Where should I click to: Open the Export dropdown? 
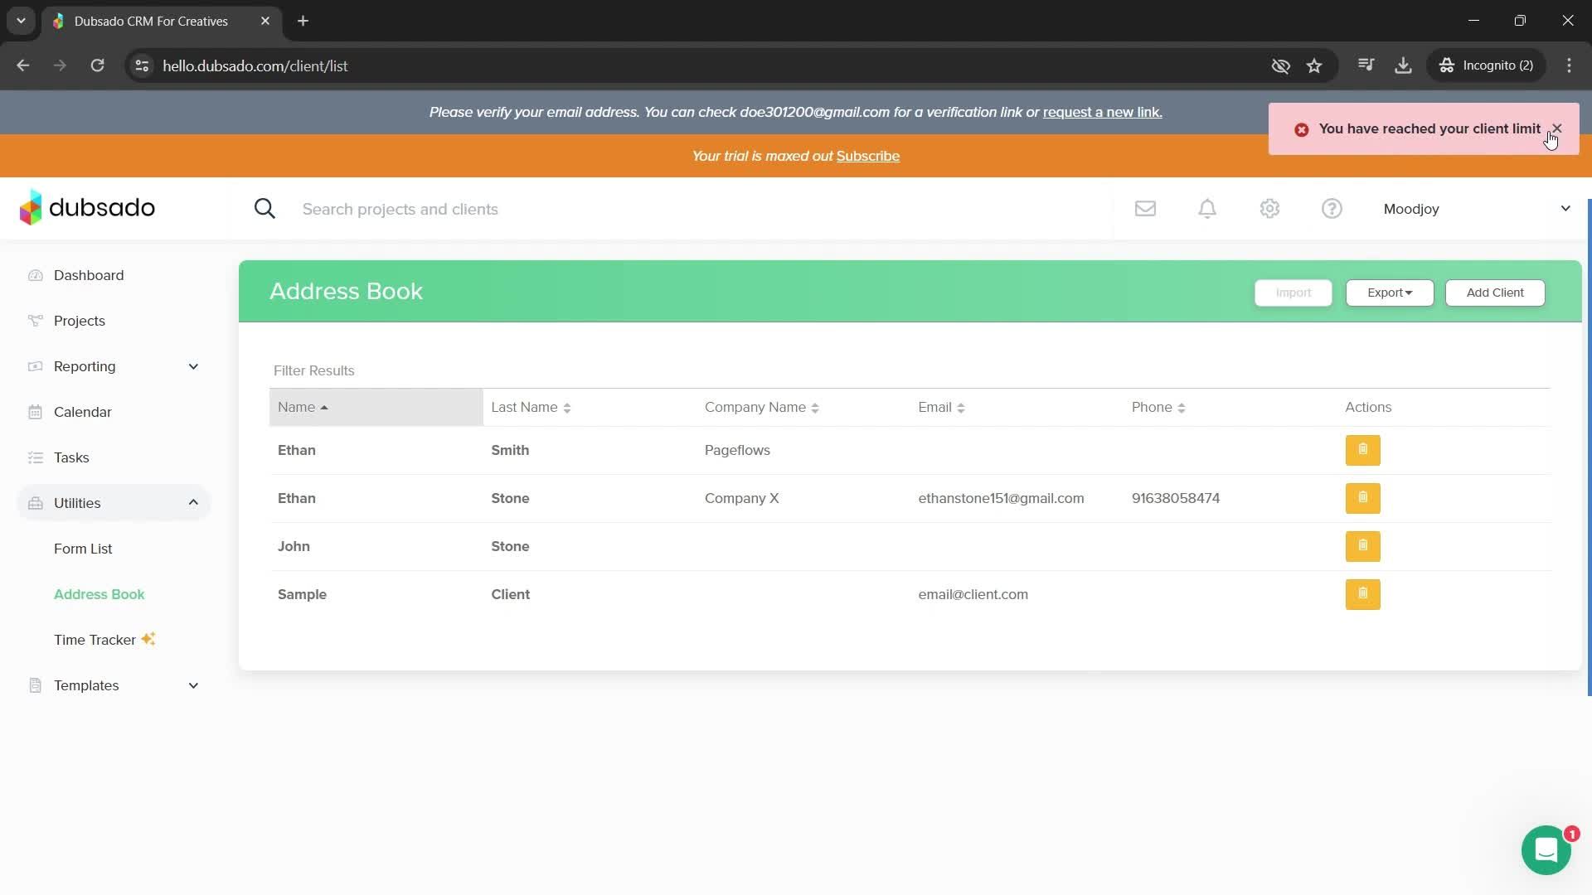(x=1389, y=293)
